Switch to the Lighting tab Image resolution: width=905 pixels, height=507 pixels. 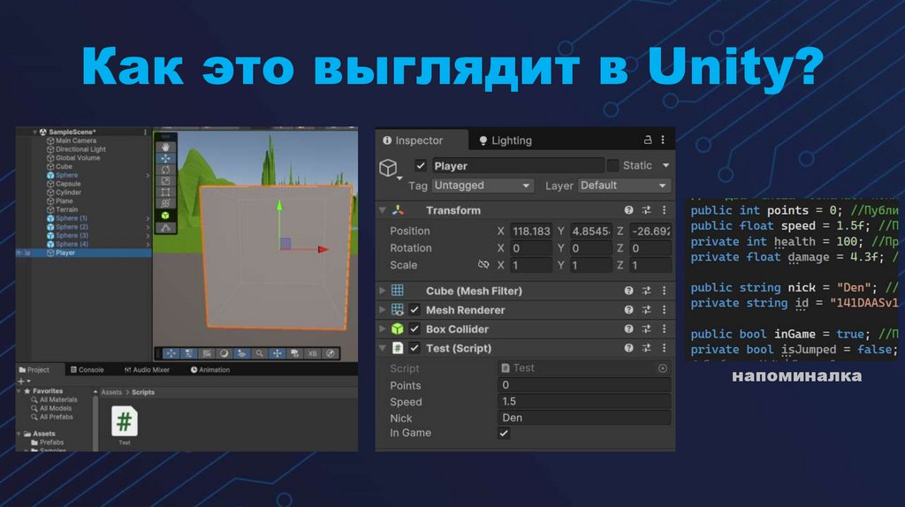tap(505, 140)
